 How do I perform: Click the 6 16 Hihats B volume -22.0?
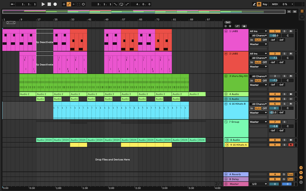(x=273, y=112)
